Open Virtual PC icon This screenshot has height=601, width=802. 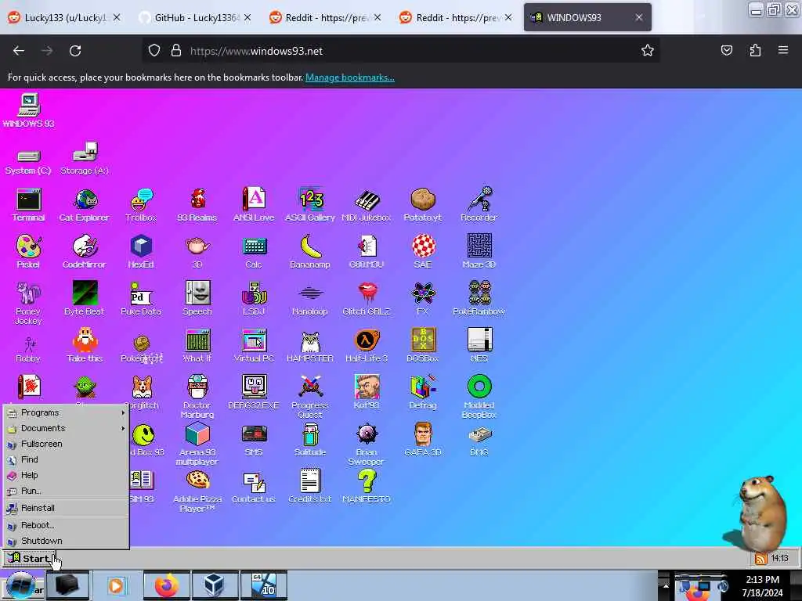(x=254, y=345)
